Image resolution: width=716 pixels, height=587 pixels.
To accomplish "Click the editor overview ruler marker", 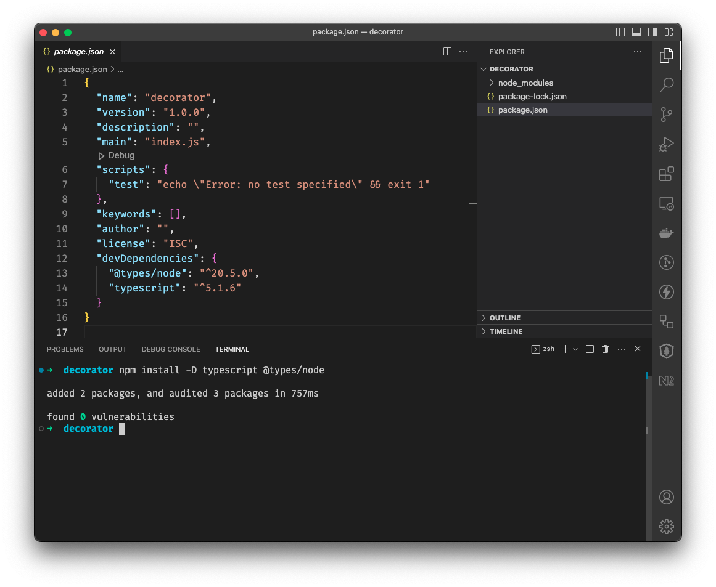I will coord(474,203).
